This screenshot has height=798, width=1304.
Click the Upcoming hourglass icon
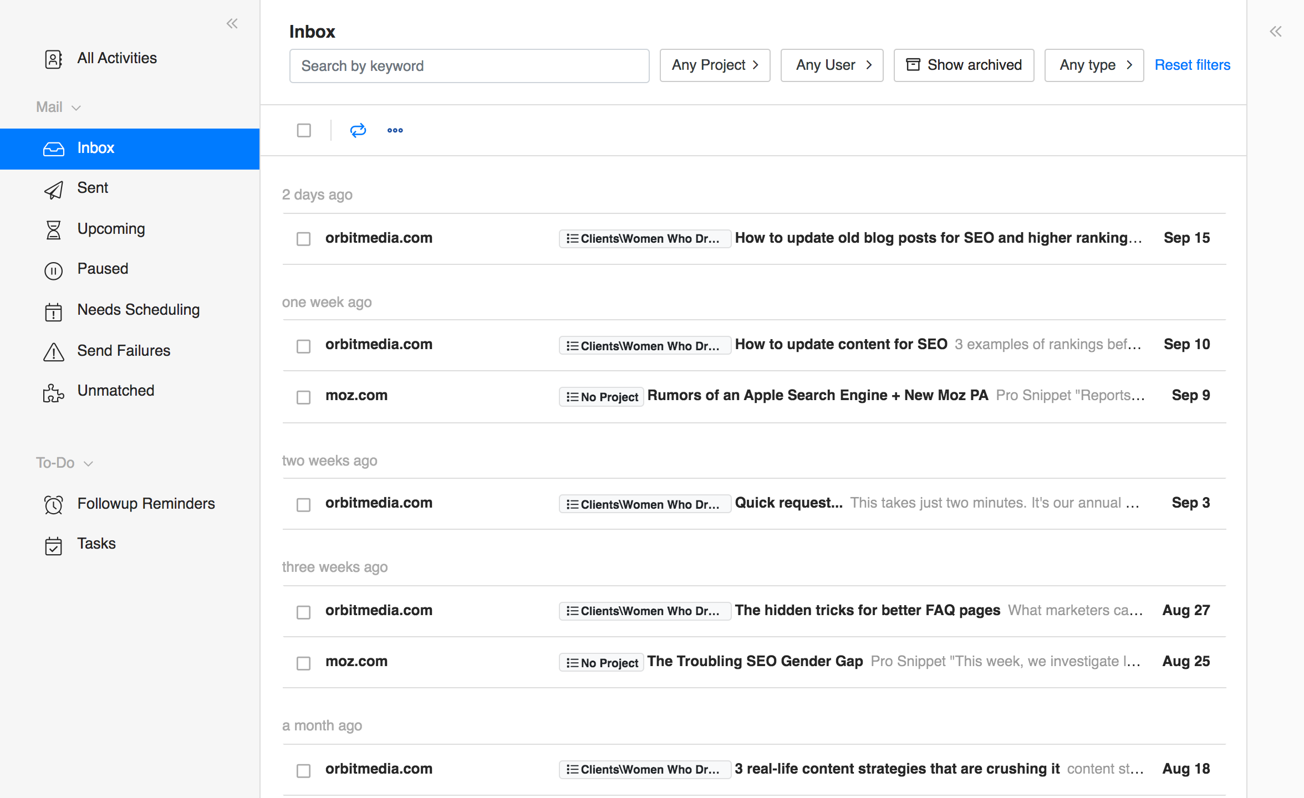pyautogui.click(x=53, y=229)
